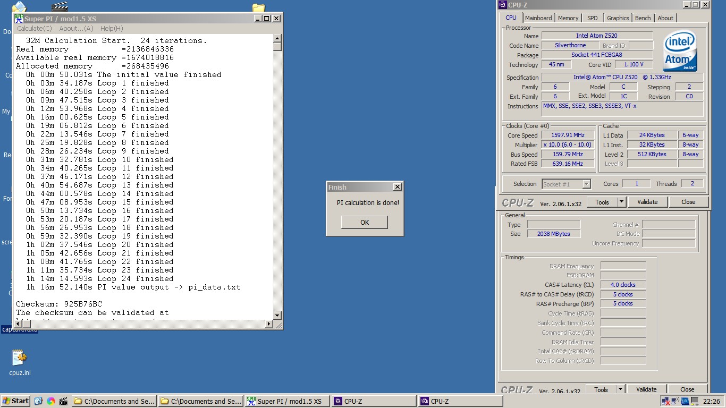The height and width of the screenshot is (408, 726).
Task: Activate the second CPU-Z taskbar button
Action: tap(460, 401)
